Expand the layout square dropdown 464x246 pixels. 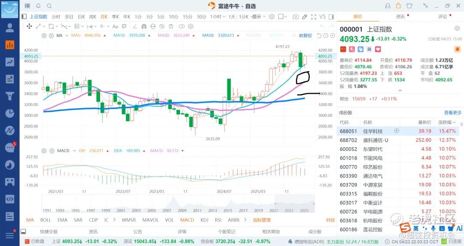(286, 17)
